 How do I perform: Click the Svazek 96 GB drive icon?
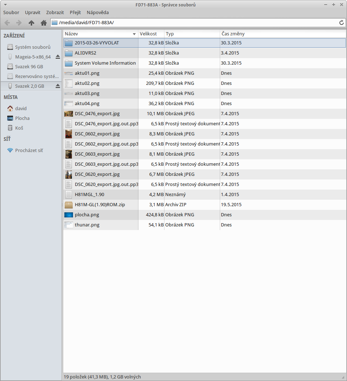coord(10,66)
